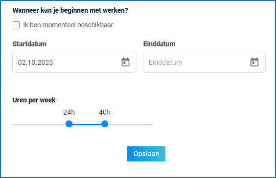Click the 40h value label above the slider
Screen dimensions: 276x178
(105, 112)
